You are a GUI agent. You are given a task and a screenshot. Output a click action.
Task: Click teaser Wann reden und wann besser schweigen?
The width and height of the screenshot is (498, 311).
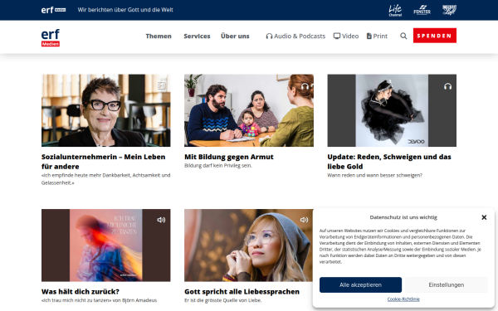(375, 175)
